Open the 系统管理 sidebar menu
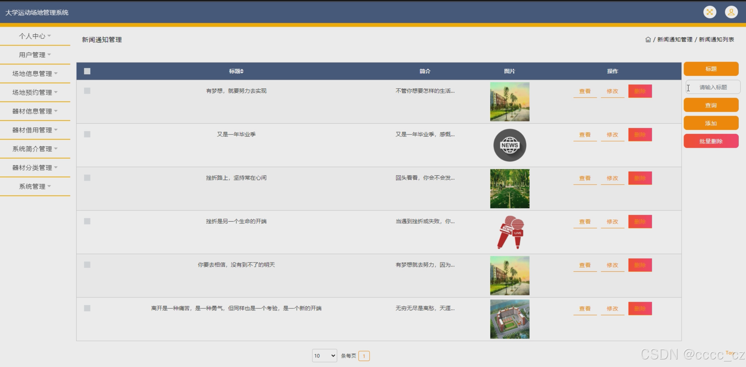The width and height of the screenshot is (746, 367). 35,186
